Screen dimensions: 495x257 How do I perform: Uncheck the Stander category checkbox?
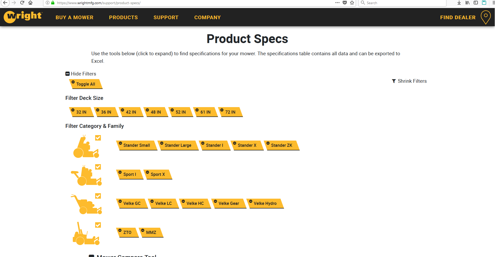(x=98, y=138)
